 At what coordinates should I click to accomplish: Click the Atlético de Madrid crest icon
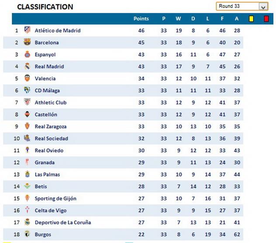click(x=28, y=30)
